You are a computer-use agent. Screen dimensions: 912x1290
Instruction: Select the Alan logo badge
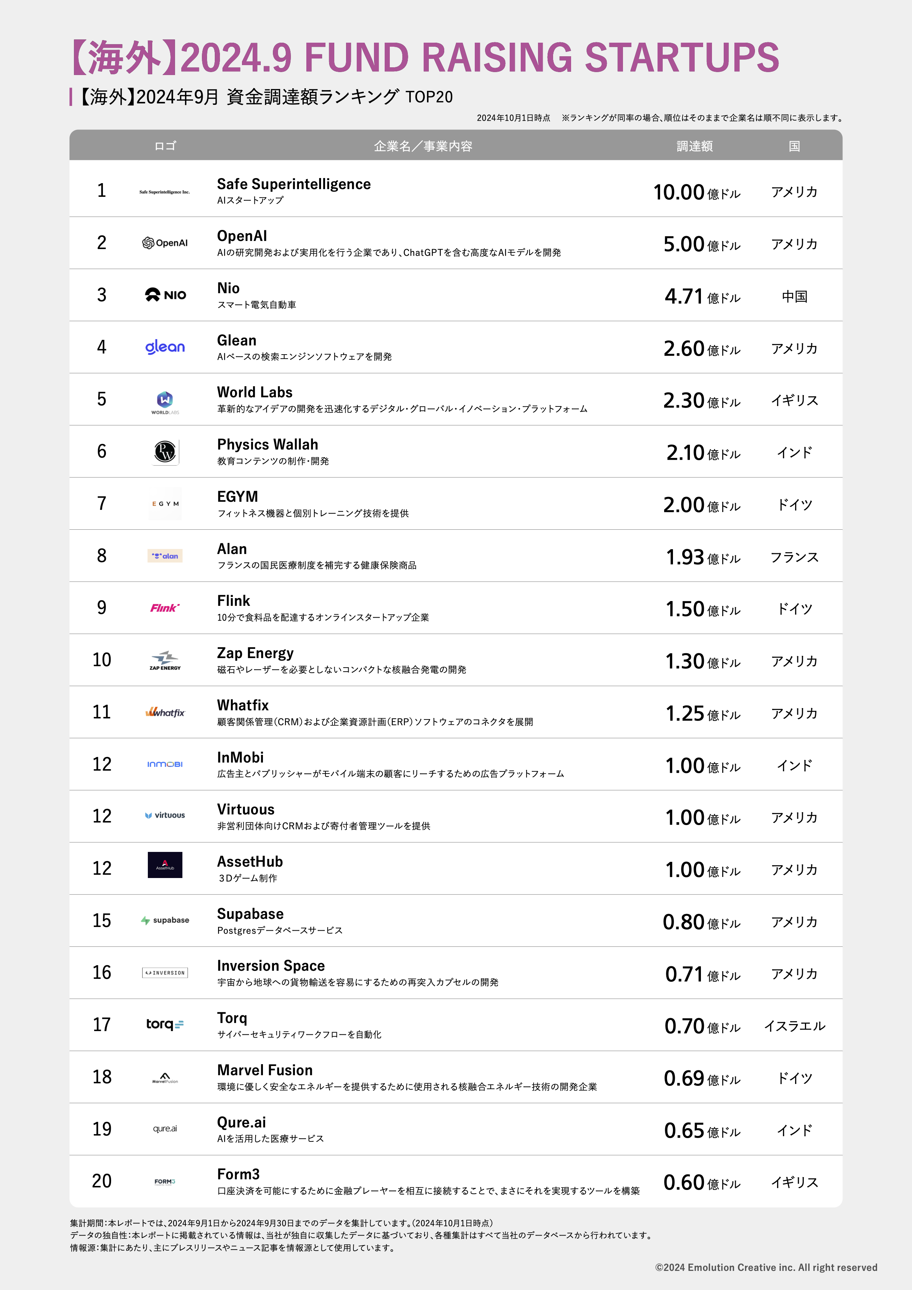tap(164, 556)
